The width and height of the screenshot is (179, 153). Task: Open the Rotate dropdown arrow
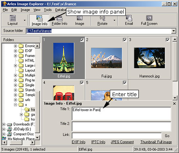click(x=115, y=20)
